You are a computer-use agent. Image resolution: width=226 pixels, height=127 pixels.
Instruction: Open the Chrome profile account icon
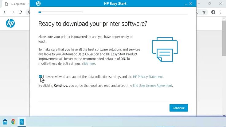(x=213, y=12)
